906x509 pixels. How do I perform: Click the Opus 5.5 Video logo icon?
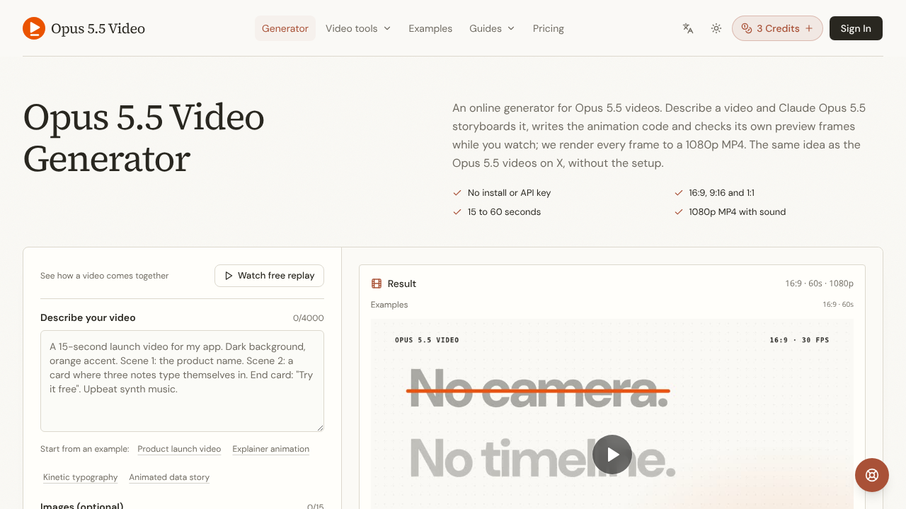click(34, 28)
